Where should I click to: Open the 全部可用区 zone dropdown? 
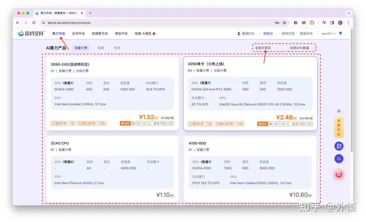pos(267,48)
